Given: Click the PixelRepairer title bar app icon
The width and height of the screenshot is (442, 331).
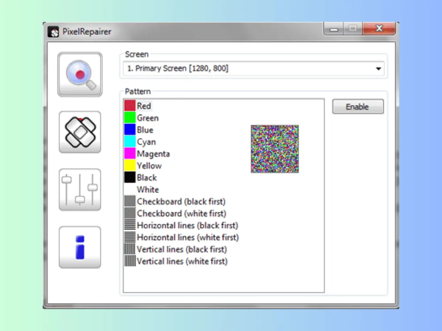Looking at the screenshot, I should [53, 32].
